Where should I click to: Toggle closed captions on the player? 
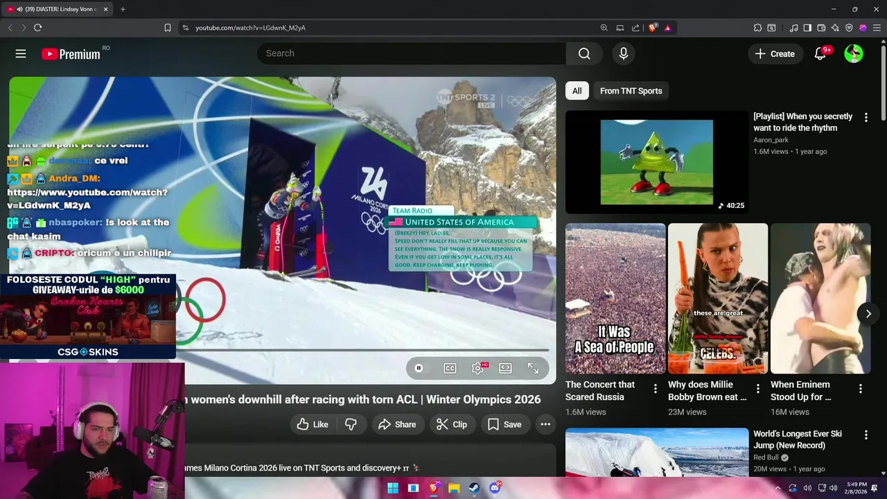point(450,368)
